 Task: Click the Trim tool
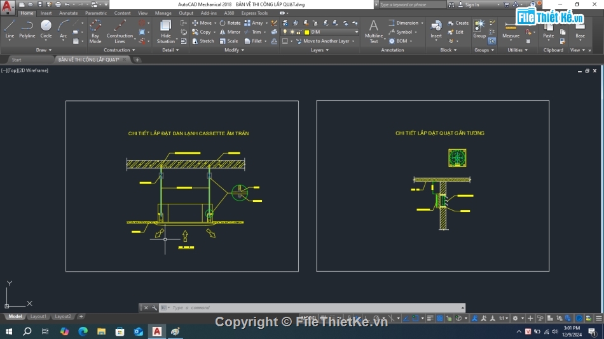(252, 32)
